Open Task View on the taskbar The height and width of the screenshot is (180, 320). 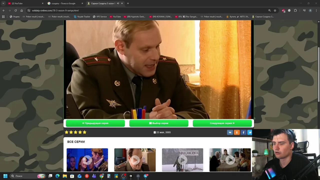click(x=50, y=176)
